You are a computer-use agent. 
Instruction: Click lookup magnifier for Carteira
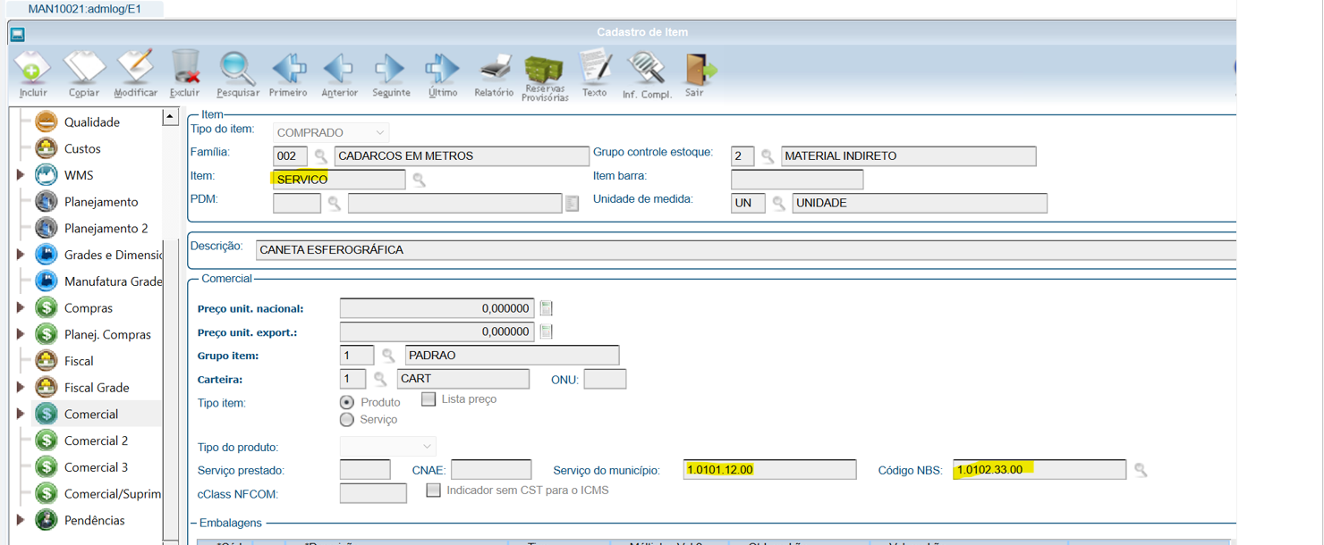pos(379,379)
